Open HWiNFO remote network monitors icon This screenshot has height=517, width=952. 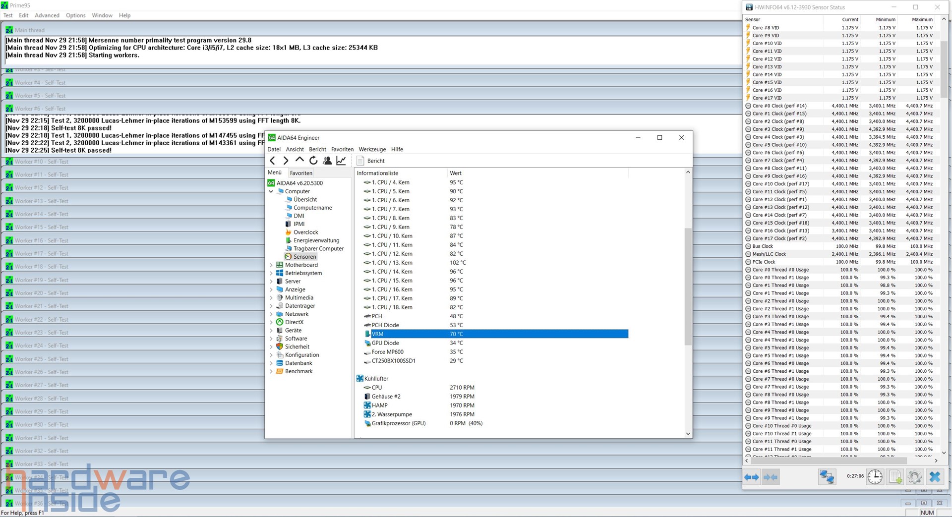click(827, 477)
